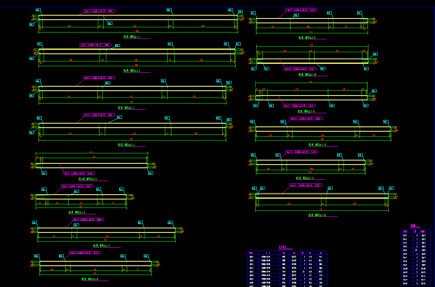The width and height of the screenshot is (435, 287).
Task: Click the QL1-8 drawing title label
Action: coord(90,279)
